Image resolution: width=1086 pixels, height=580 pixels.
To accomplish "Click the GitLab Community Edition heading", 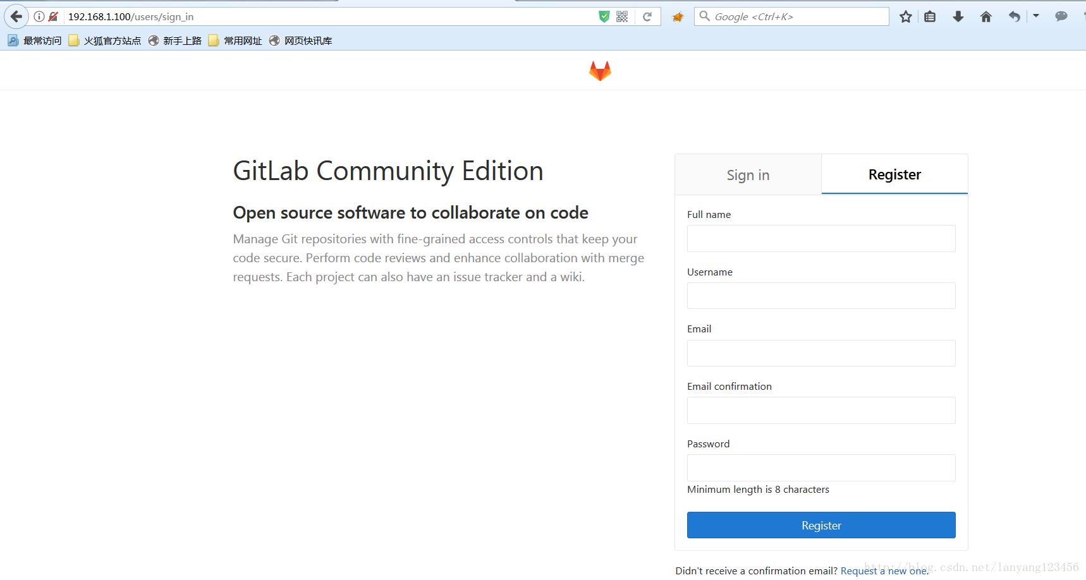I will point(388,171).
